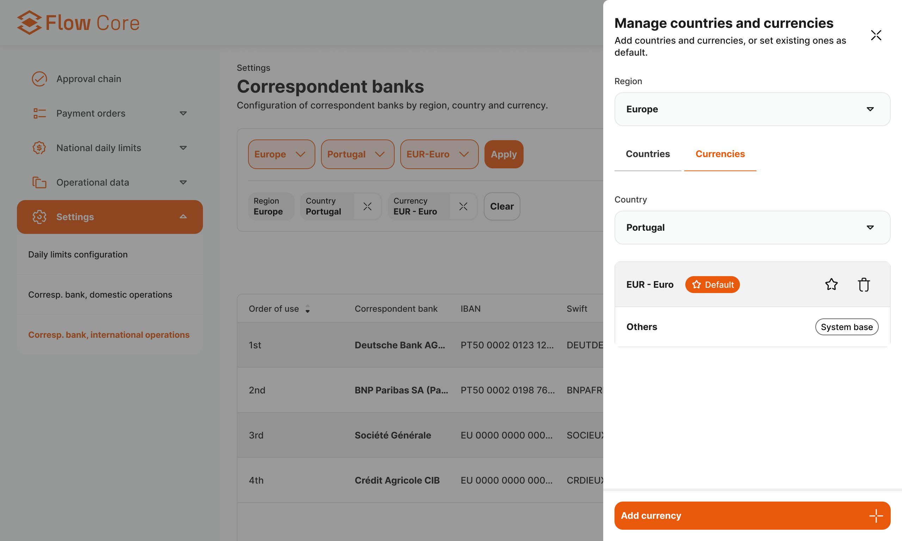902x541 pixels.
Task: Open Corresp. bank, domestic operations item
Action: [110, 294]
